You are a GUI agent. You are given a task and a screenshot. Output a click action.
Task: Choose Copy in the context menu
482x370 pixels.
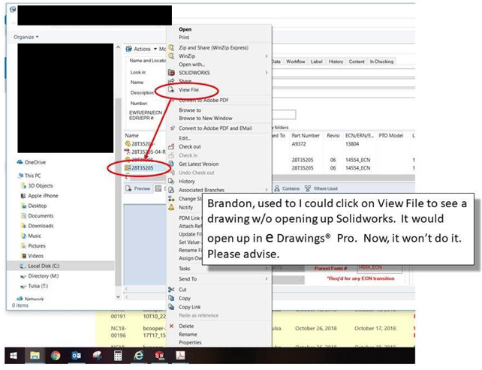(x=185, y=299)
